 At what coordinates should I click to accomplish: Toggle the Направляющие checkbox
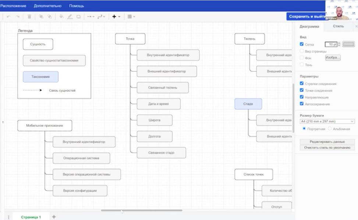[x=302, y=97]
